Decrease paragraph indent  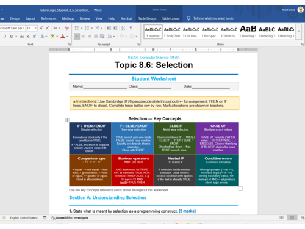109,28
